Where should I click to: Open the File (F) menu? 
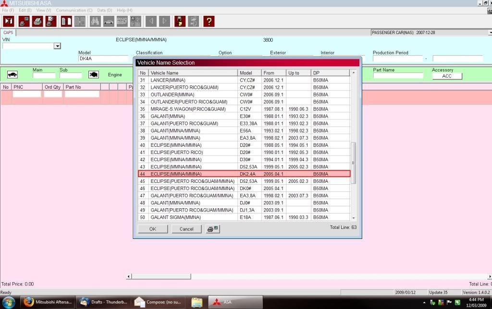tap(8, 11)
